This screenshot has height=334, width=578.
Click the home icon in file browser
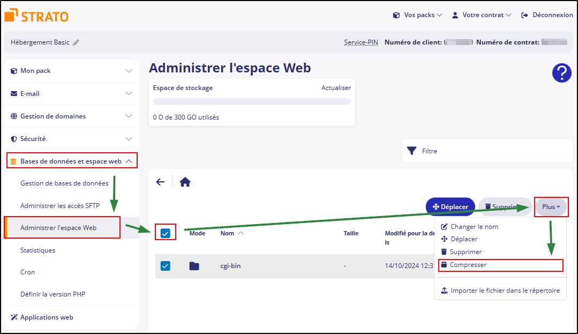(185, 182)
